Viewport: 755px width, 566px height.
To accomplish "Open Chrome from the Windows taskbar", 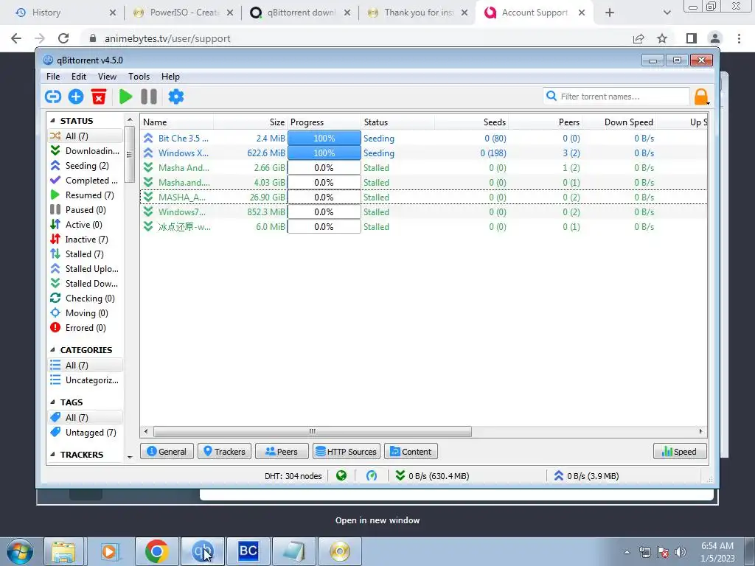I will tap(156, 551).
